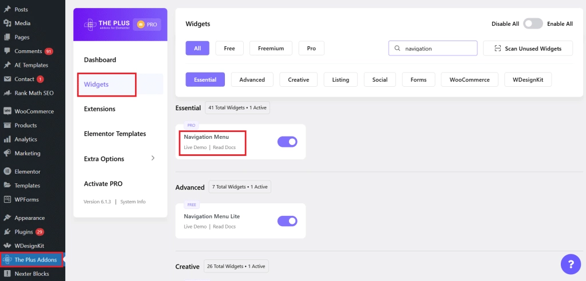Click the Contact 1 notification badge
586x281 pixels.
tap(41, 79)
